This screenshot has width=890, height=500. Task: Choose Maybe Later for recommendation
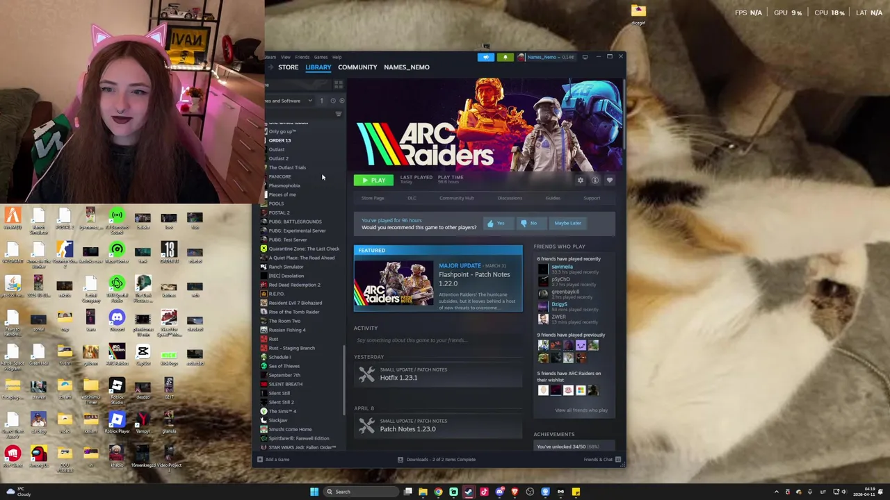[x=568, y=223]
